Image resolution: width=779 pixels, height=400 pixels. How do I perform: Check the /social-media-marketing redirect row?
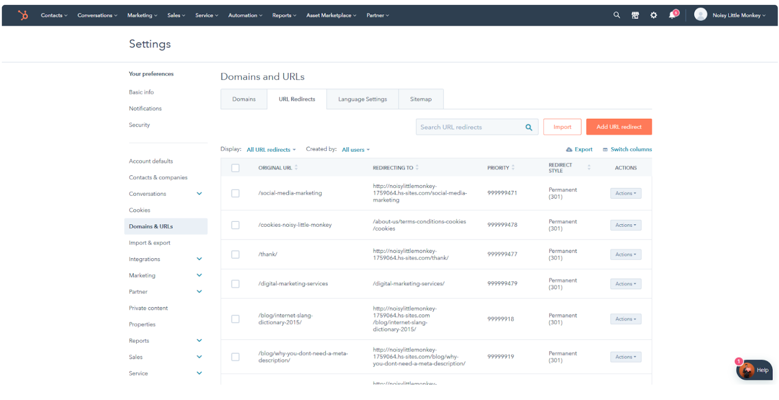[235, 193]
